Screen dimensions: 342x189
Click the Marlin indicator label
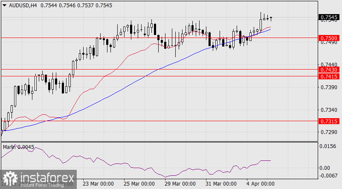[x=17, y=147]
